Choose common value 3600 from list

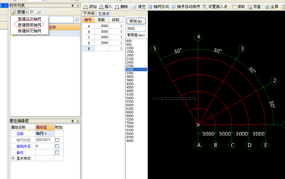pyautogui.click(x=136, y=77)
